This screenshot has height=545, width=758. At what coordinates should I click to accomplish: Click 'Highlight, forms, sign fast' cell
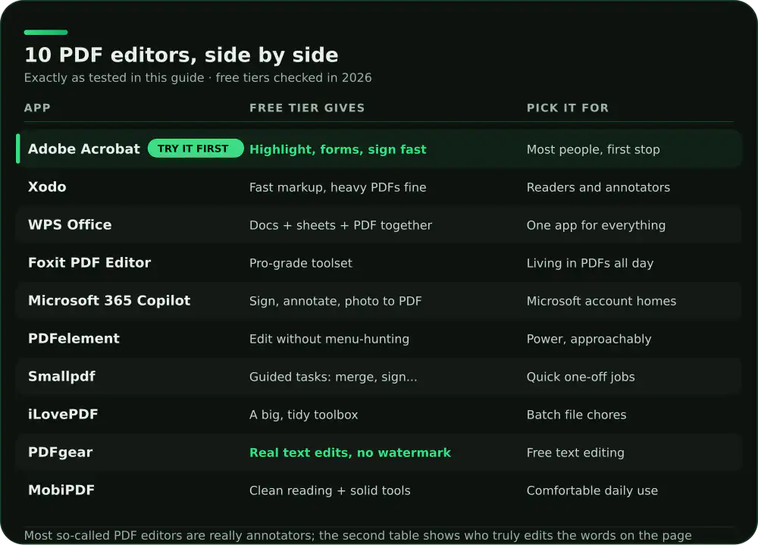(x=338, y=149)
